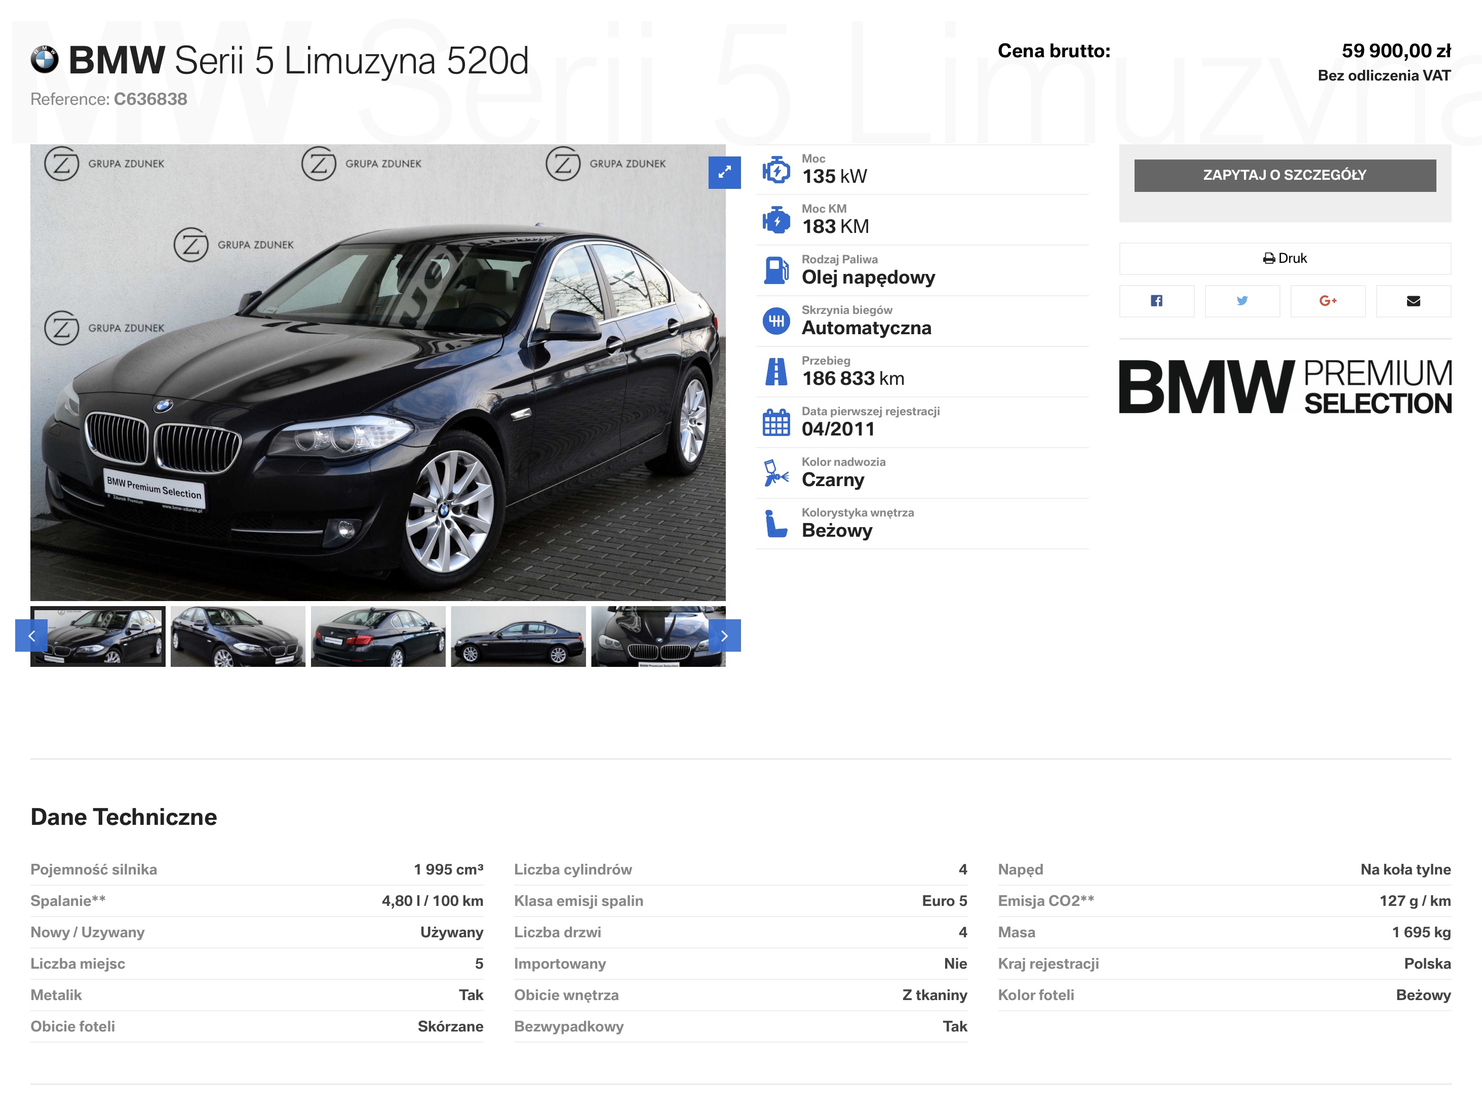The width and height of the screenshot is (1482, 1114).
Task: Click the Automatyczna gearbox value
Action: 866,328
